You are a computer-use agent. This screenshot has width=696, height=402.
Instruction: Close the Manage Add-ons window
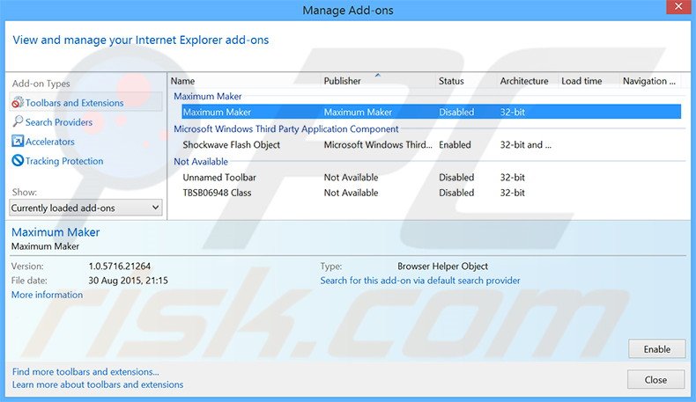(678, 7)
